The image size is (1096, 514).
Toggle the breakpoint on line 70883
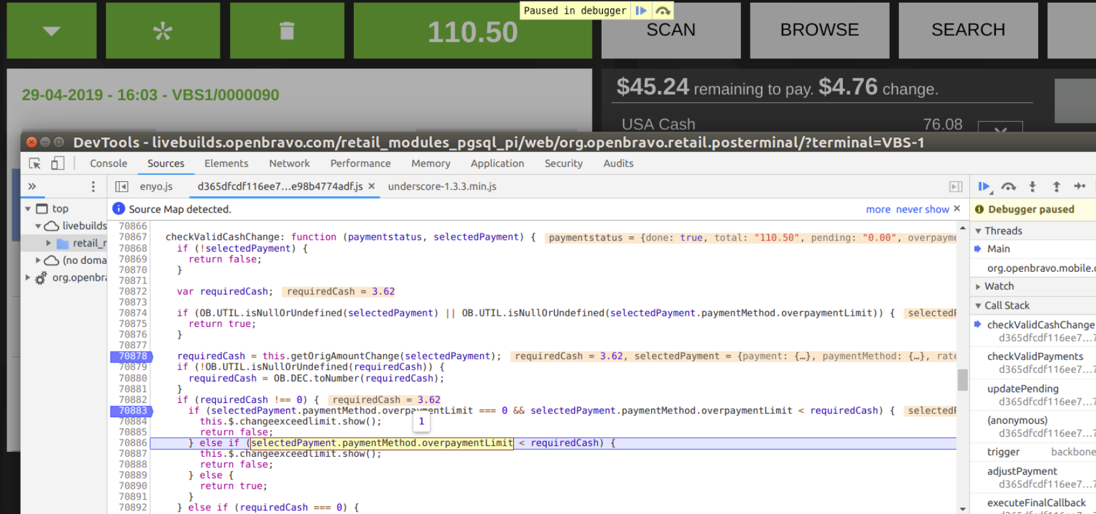133,411
